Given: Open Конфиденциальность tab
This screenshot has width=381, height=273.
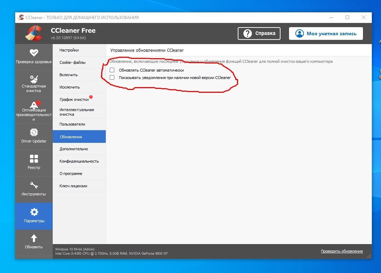Looking at the screenshot, I should pyautogui.click(x=79, y=161).
